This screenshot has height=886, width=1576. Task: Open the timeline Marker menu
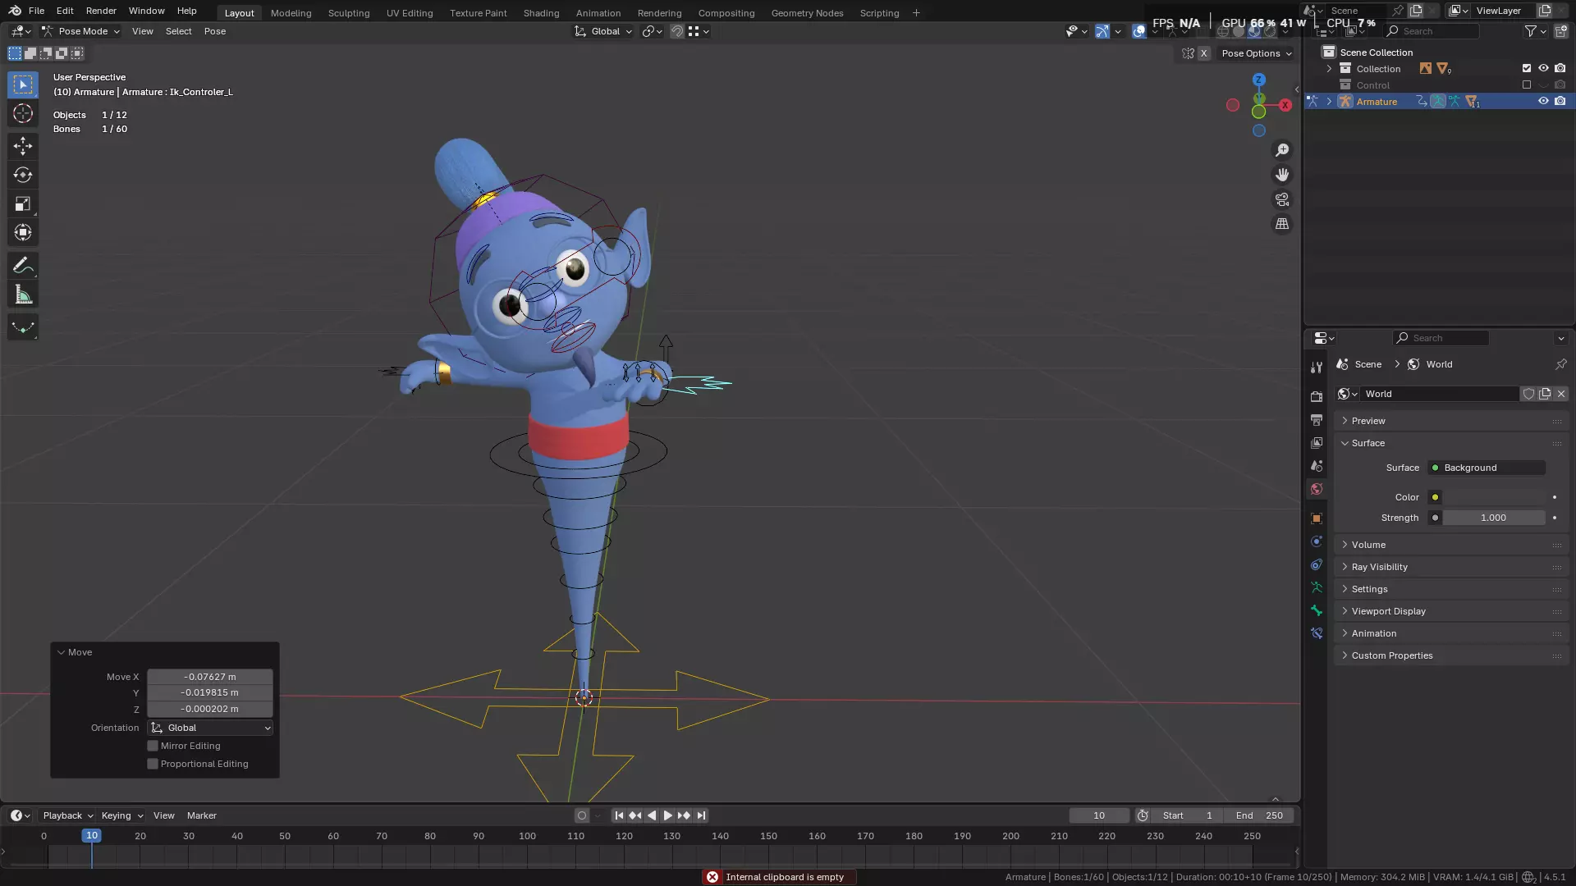(x=202, y=815)
